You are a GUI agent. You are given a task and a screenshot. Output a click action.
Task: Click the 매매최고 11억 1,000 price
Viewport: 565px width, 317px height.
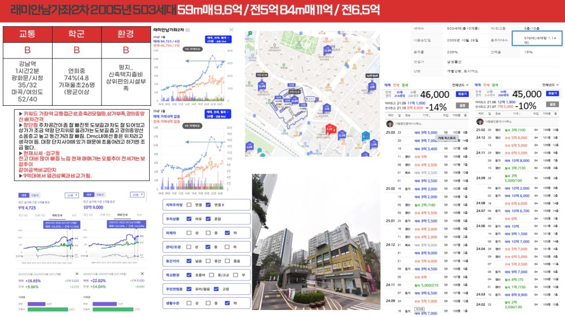point(417,103)
